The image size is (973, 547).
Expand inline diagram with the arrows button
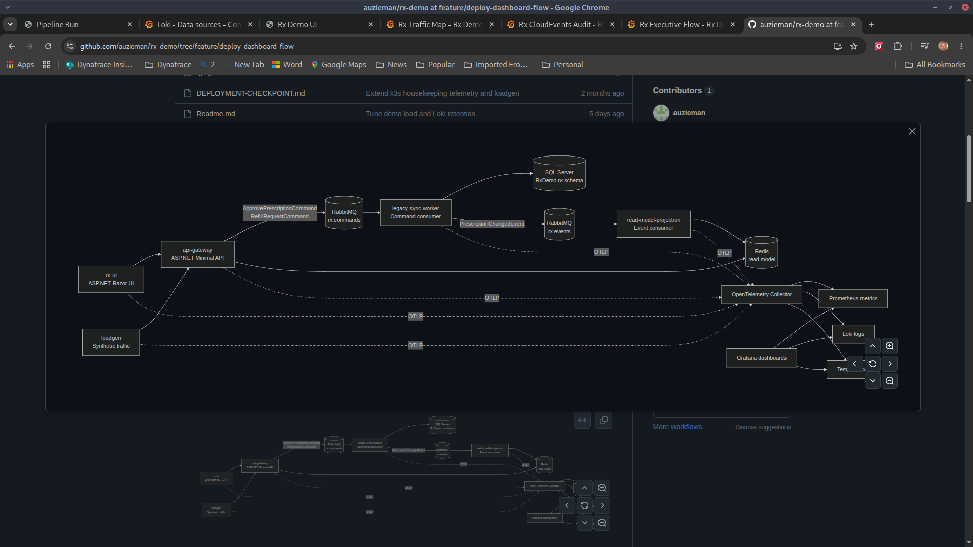[582, 420]
